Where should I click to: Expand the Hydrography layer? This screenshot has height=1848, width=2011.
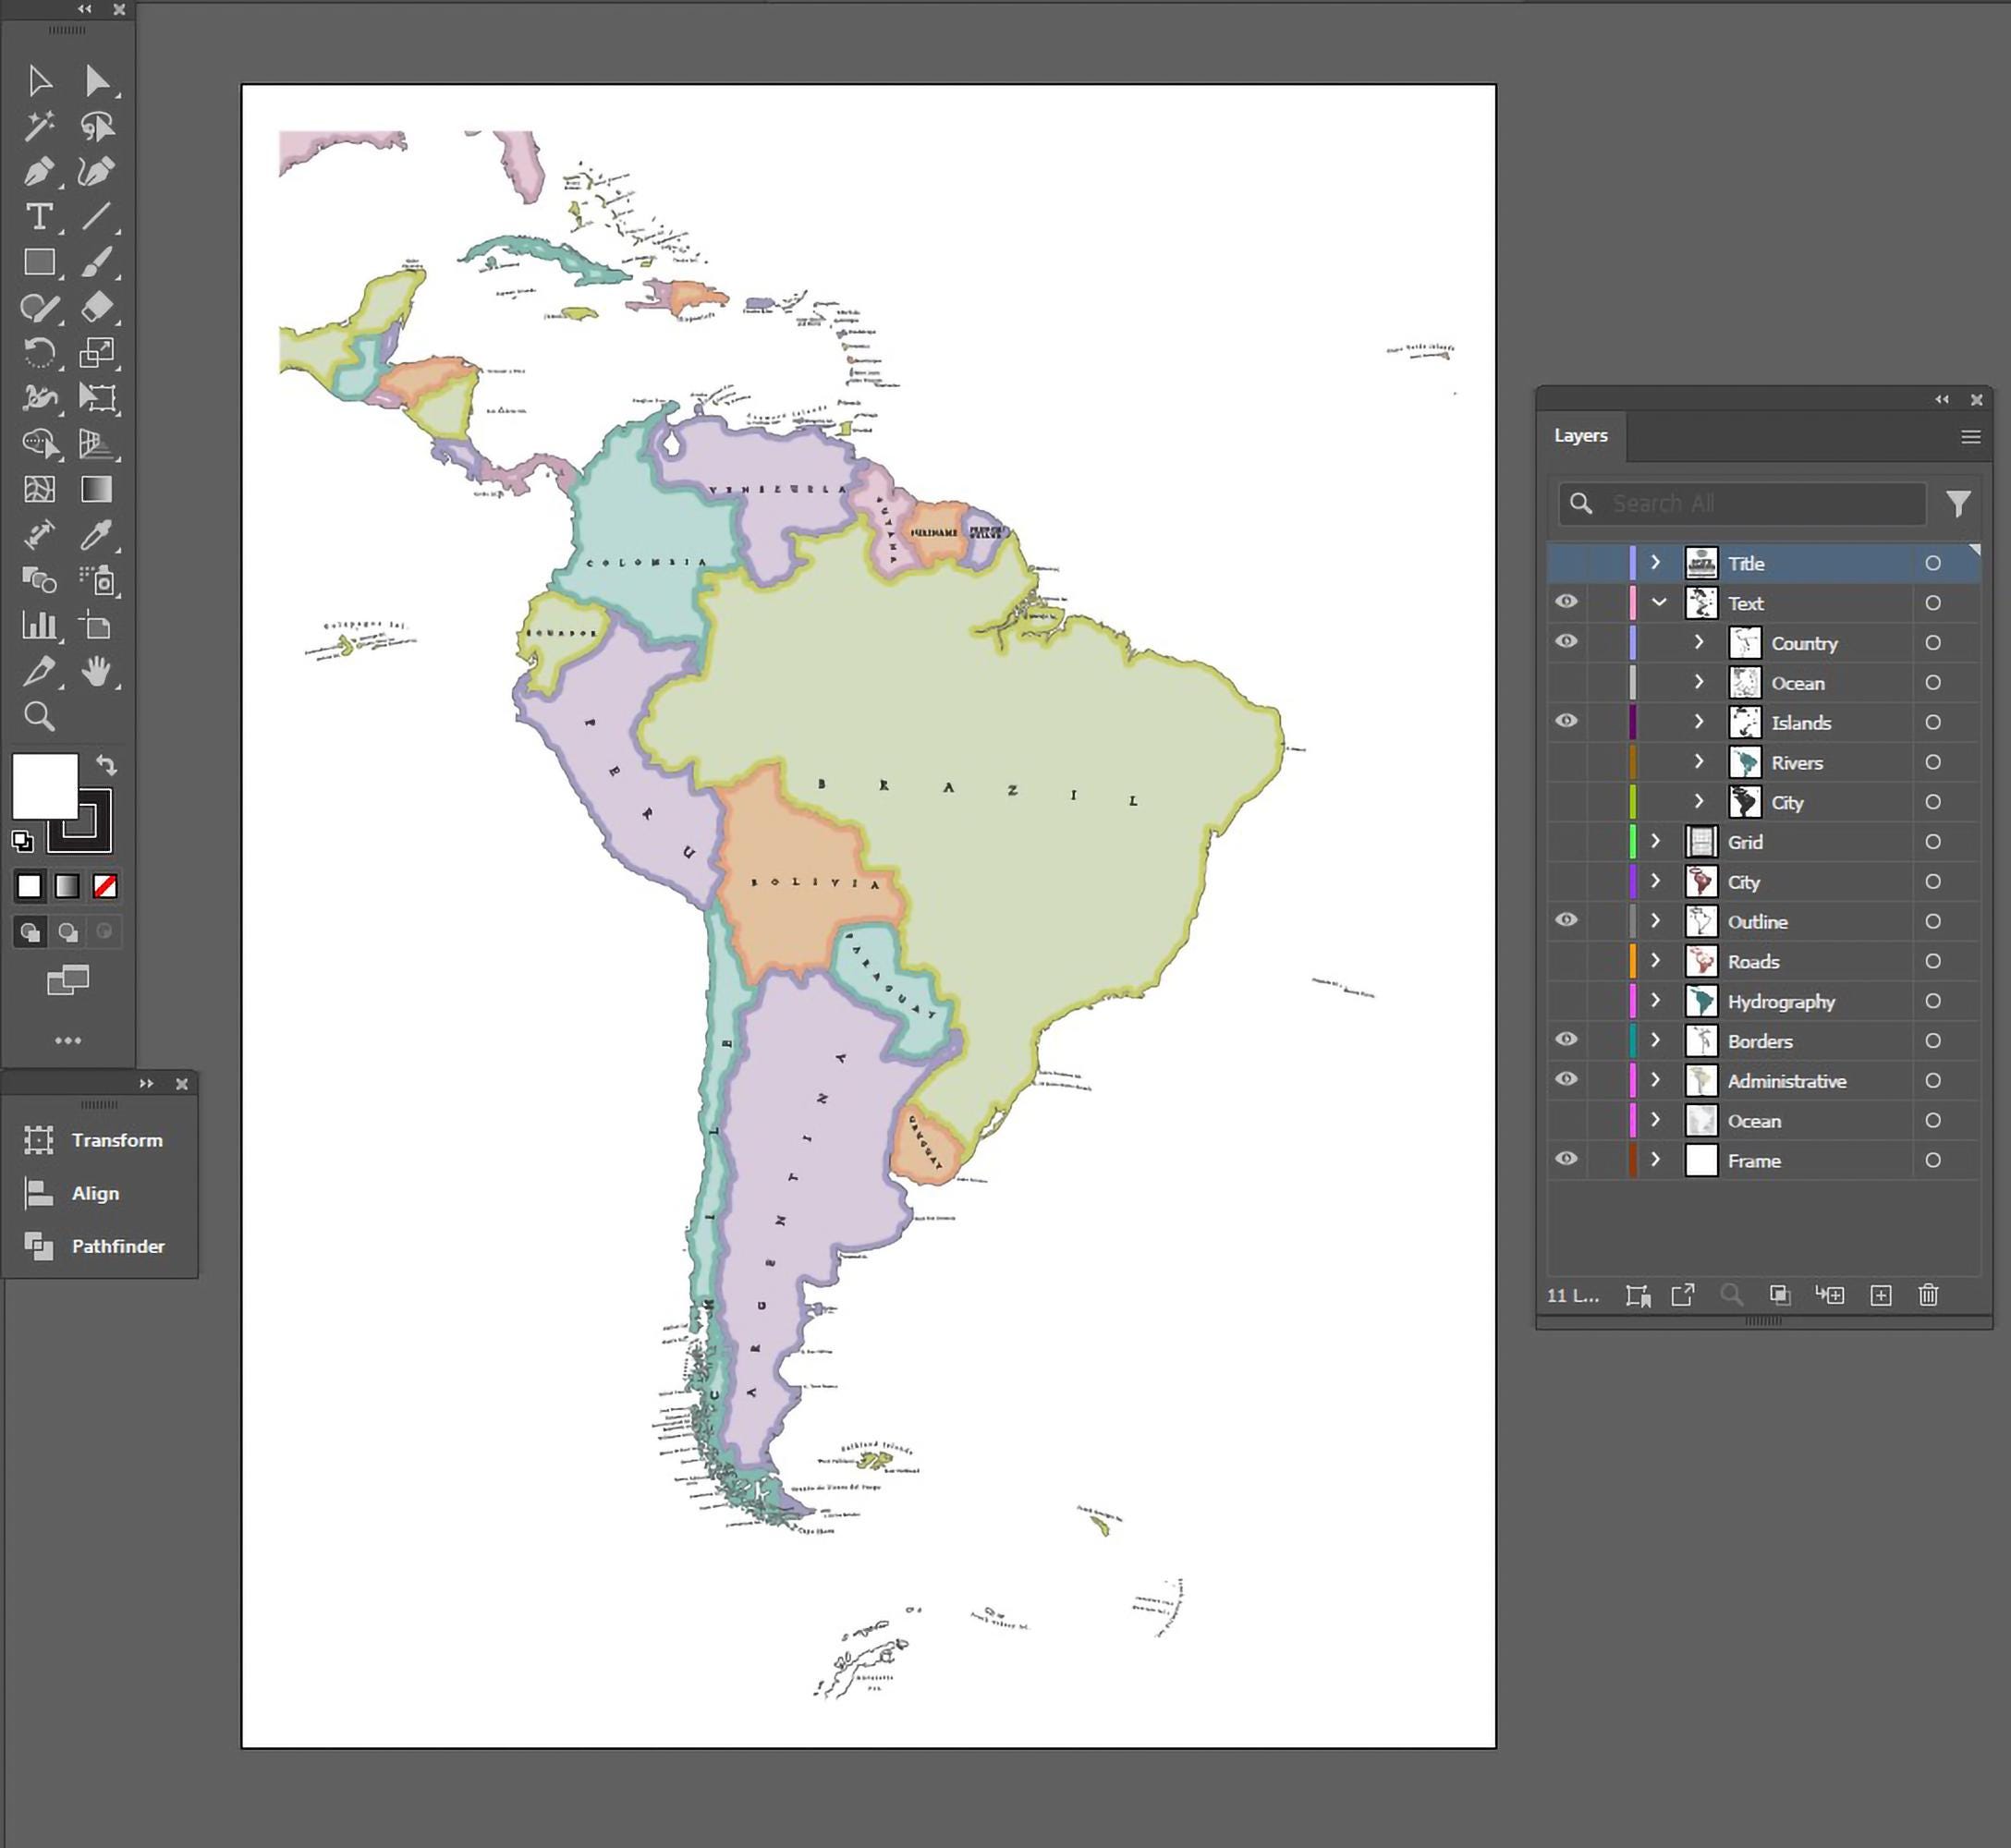(x=1655, y=1000)
